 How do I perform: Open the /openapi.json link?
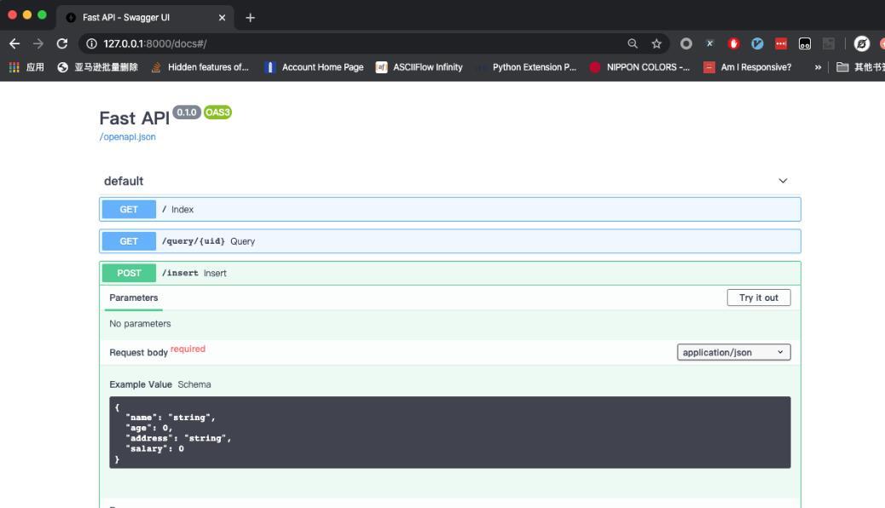pyautogui.click(x=128, y=136)
